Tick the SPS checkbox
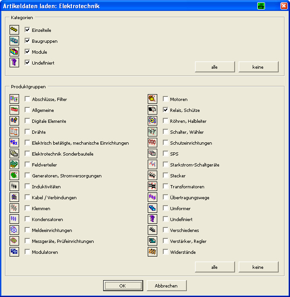 coord(165,153)
